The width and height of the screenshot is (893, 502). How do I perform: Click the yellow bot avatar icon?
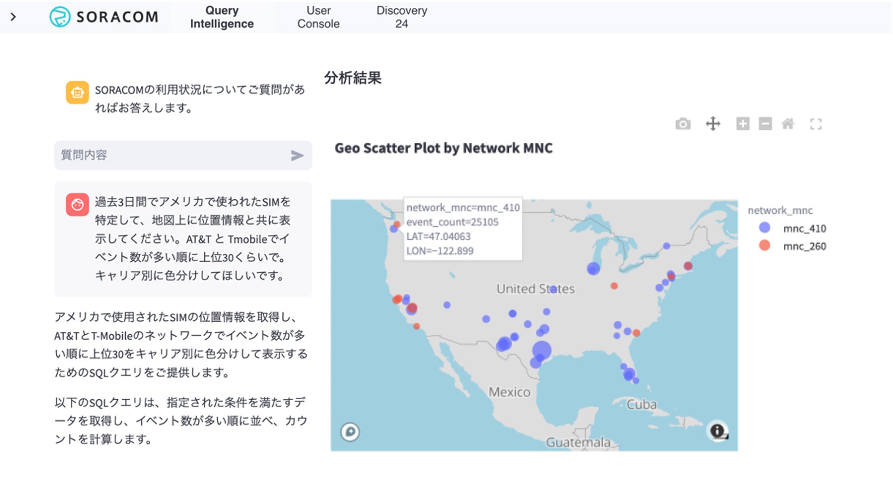(x=77, y=92)
